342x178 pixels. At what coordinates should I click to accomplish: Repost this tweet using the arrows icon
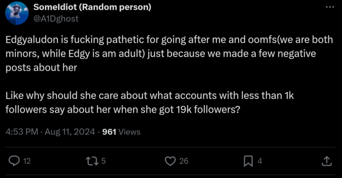pos(92,161)
